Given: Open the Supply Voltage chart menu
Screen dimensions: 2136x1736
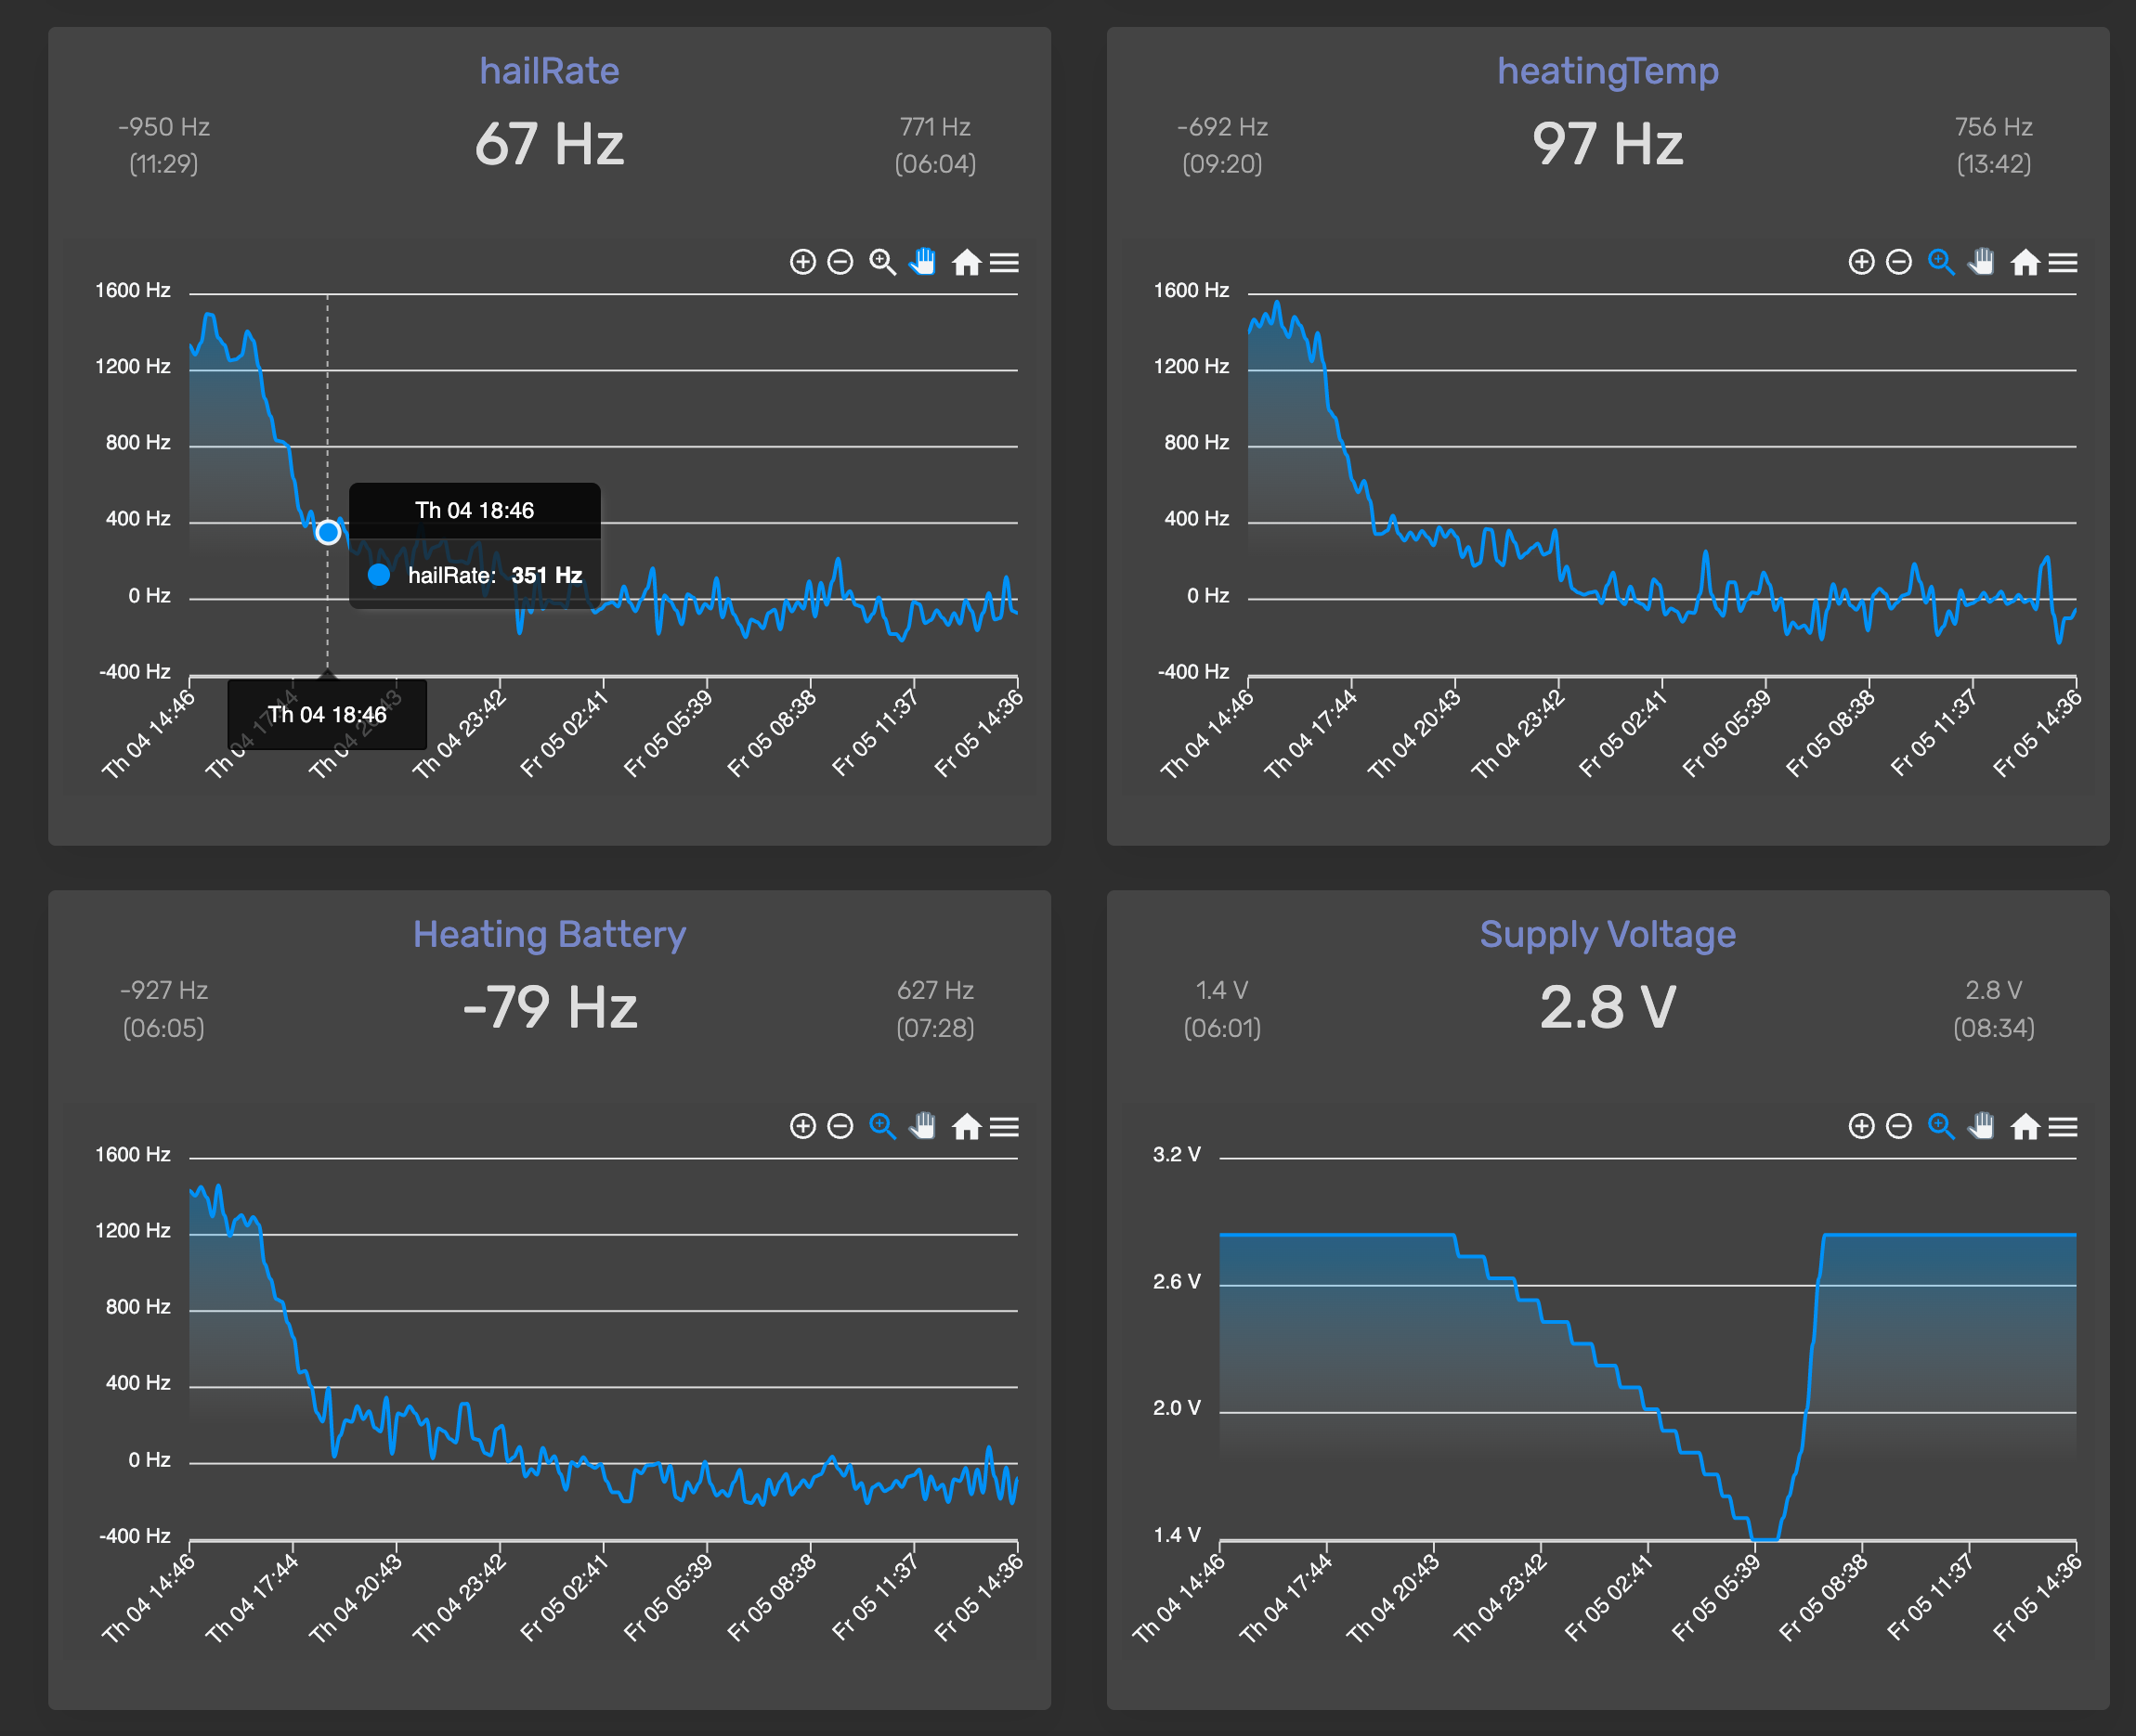Looking at the screenshot, I should [2063, 1127].
